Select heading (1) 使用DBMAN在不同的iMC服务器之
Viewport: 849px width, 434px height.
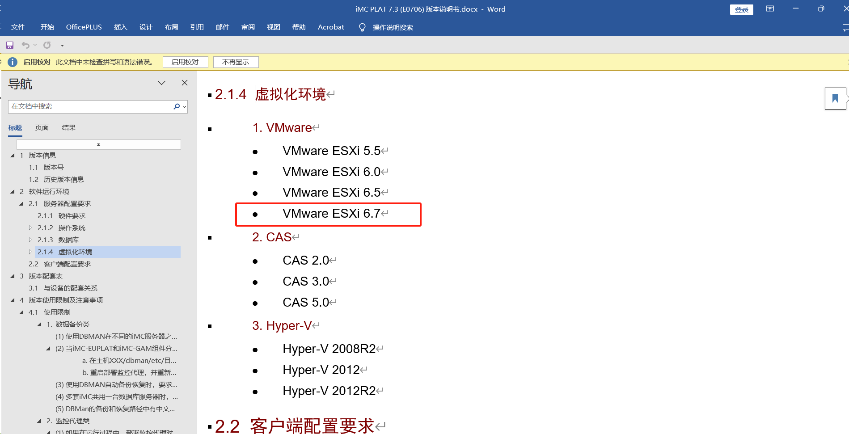(x=116, y=337)
